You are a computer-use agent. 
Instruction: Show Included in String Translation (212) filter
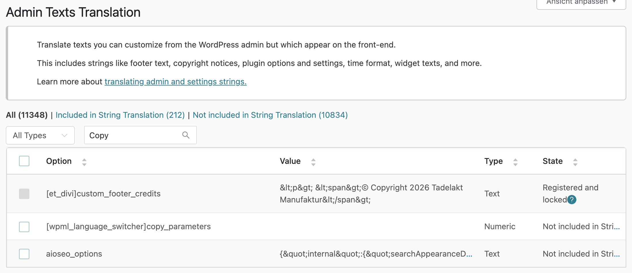[120, 115]
